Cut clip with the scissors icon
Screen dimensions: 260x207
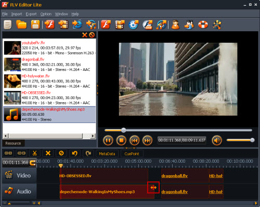coord(35,153)
